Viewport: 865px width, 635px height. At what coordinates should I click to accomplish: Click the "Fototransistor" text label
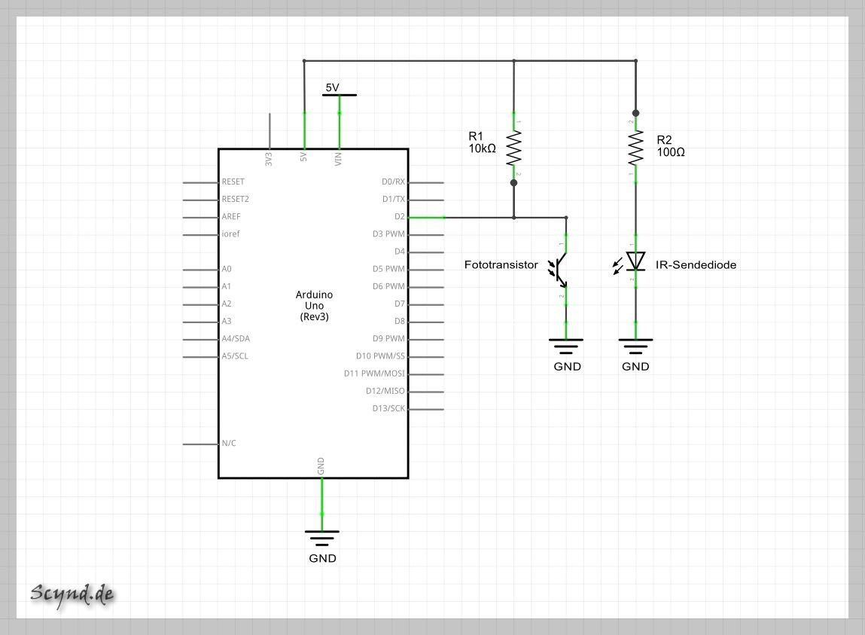(501, 265)
